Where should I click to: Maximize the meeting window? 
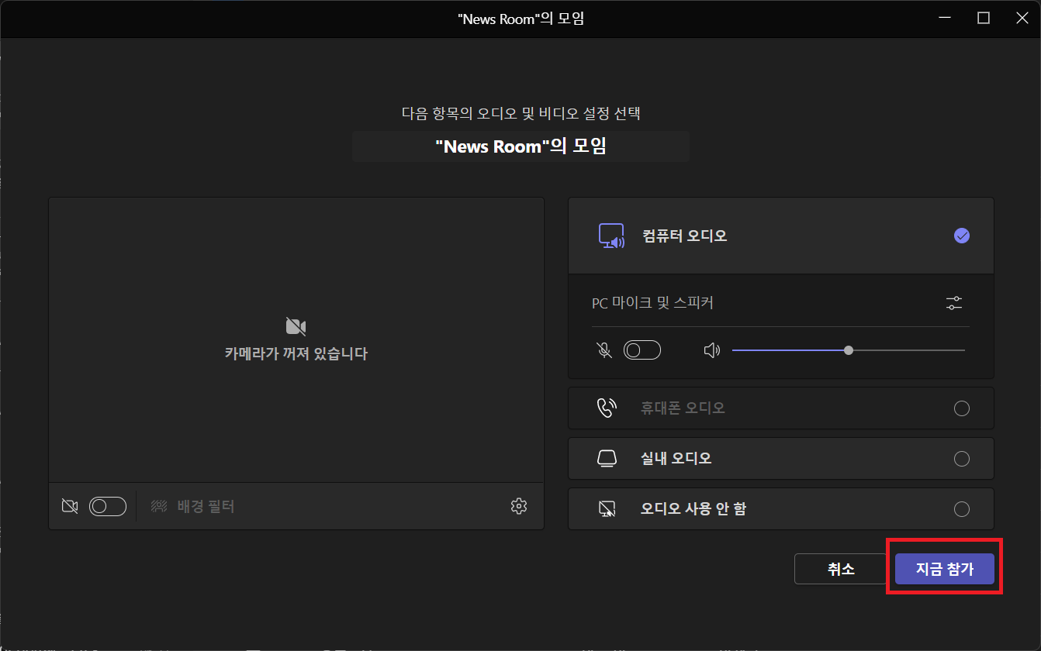pos(984,18)
